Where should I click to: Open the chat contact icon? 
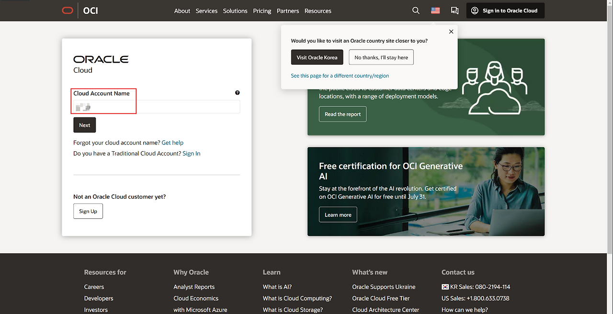pos(454,11)
